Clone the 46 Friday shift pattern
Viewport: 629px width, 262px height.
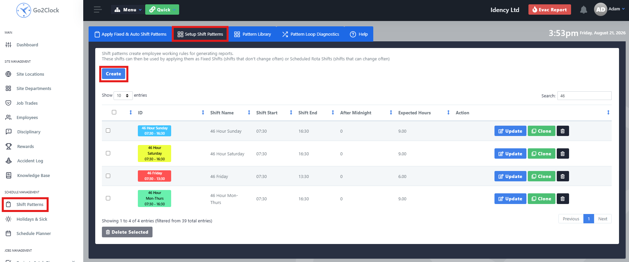coord(541,176)
